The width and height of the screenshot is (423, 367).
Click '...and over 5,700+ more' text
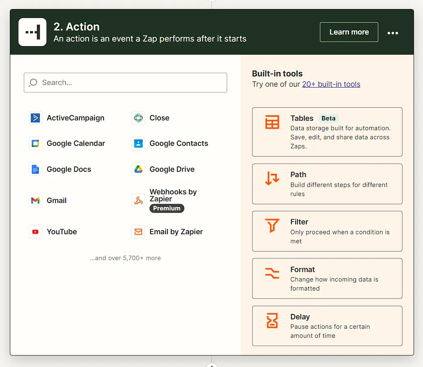coord(125,258)
